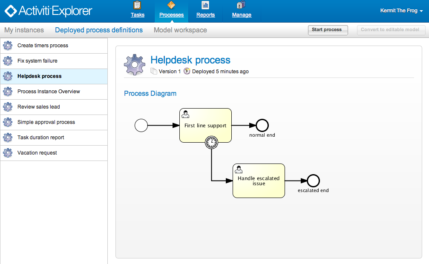
Task: Switch to the My instances tab
Action: [24, 30]
